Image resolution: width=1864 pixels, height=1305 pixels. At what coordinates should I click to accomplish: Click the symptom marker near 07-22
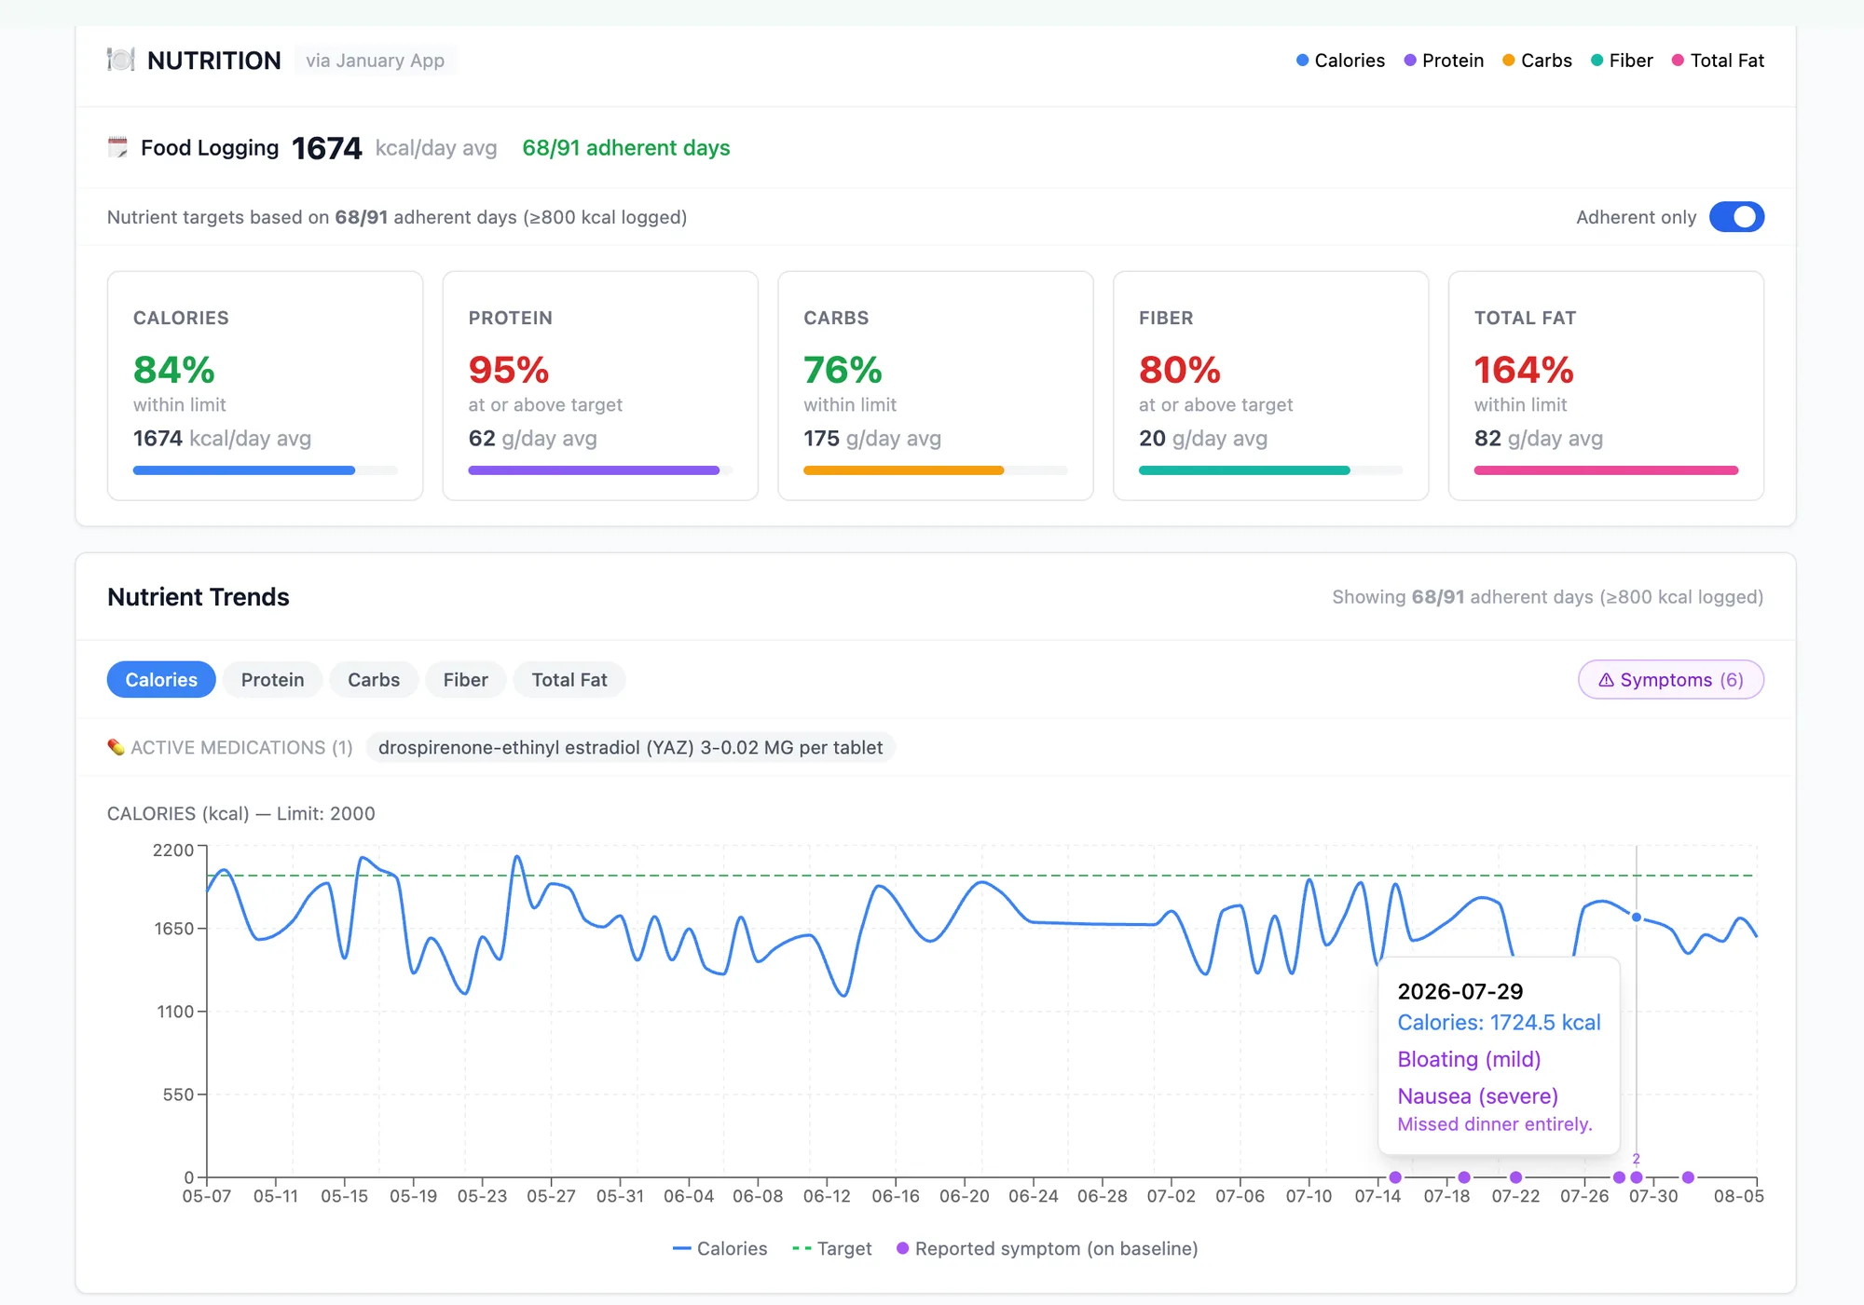[1515, 1177]
